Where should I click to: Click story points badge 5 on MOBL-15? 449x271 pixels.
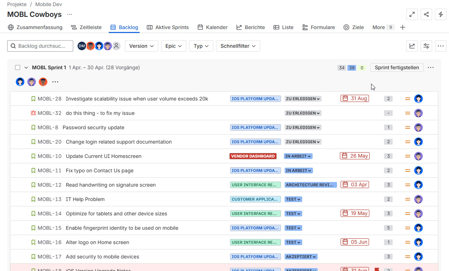coord(388,228)
